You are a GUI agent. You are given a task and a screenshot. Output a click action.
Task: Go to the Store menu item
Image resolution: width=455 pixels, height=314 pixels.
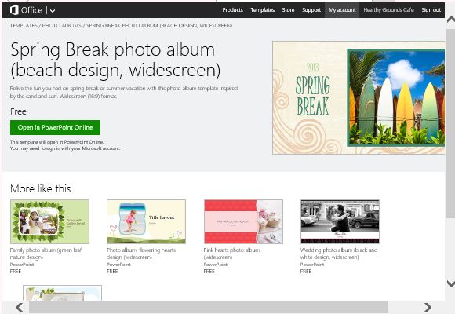tap(288, 10)
